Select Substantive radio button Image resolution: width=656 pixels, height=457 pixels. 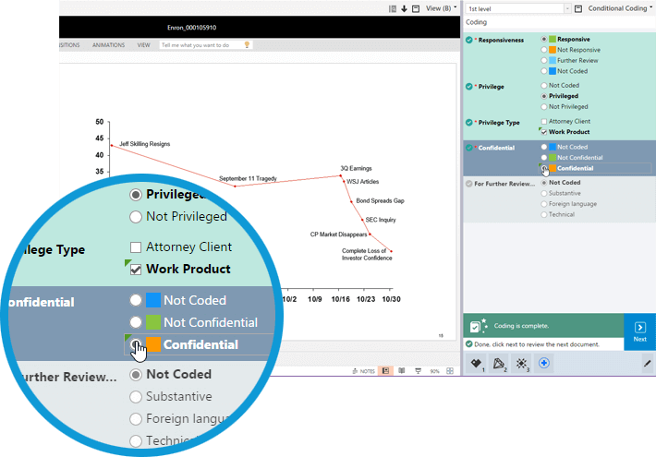544,193
